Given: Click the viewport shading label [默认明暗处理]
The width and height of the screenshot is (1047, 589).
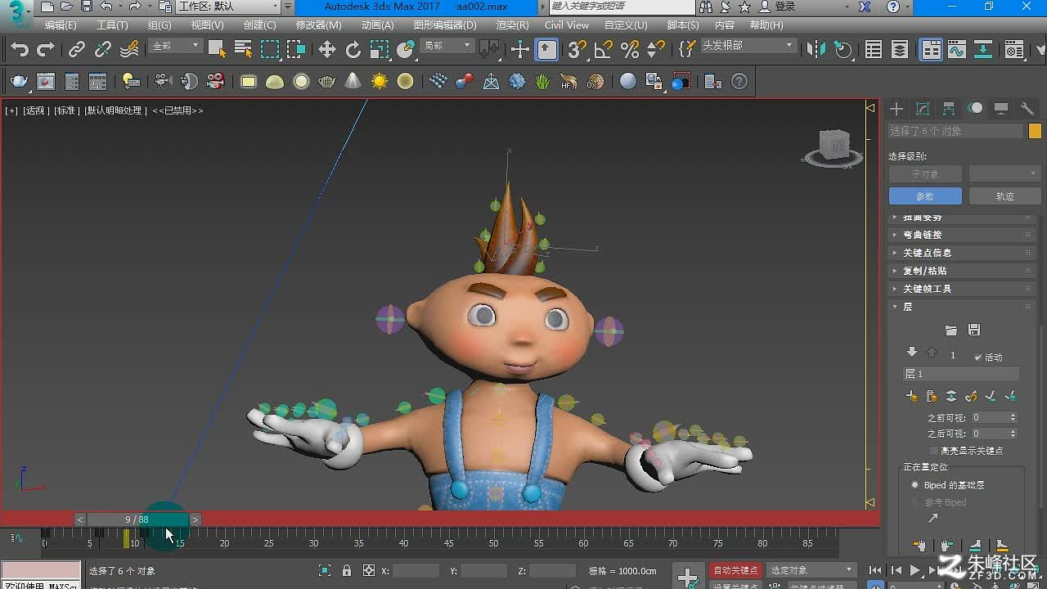Looking at the screenshot, I should (x=115, y=110).
